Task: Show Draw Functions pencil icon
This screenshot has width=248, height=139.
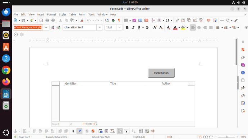Action: 236,20
